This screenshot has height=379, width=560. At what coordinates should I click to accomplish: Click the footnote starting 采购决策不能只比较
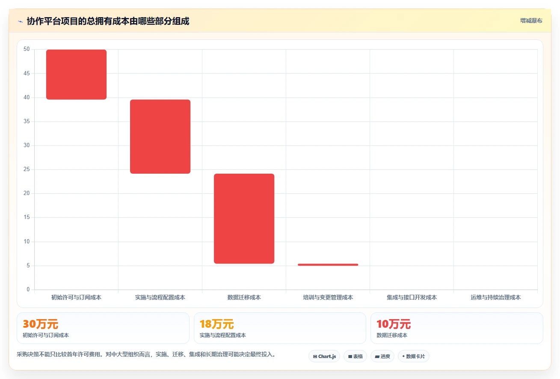click(x=146, y=355)
